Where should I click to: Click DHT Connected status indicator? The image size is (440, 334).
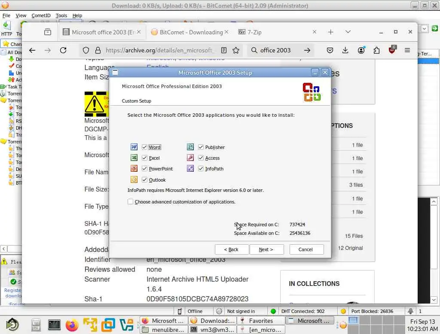[302, 311]
